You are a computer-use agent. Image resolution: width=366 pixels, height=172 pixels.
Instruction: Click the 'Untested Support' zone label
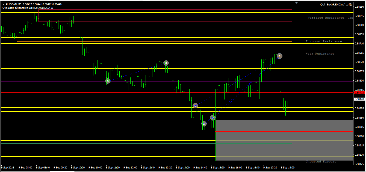click(x=321, y=162)
